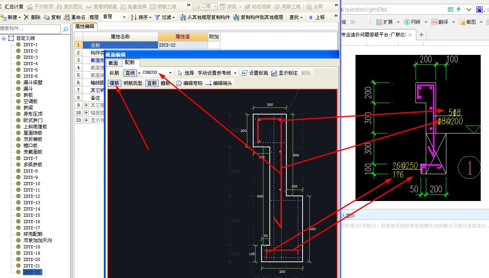Click the 查看钢筋量 icon
Screen dimensions: 489x278
(89, 7)
